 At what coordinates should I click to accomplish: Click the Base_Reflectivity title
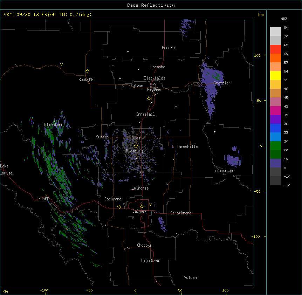[x=151, y=5]
